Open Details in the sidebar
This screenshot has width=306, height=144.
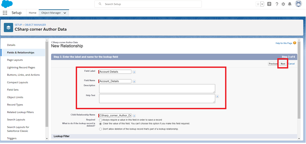click(x=11, y=45)
